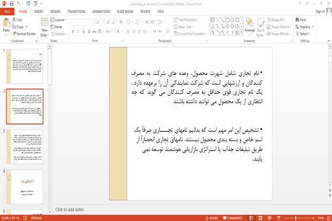
Task: Start Slide Show view icon in status bar
Action: (x=279, y=218)
